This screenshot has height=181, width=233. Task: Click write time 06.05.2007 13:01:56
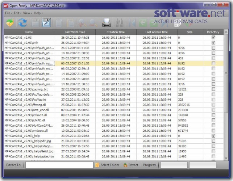[75, 63]
